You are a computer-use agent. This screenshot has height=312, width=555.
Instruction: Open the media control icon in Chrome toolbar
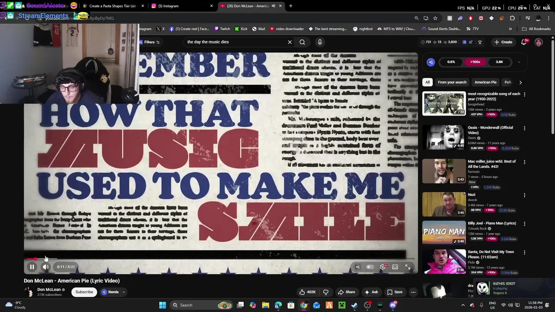[x=528, y=18]
